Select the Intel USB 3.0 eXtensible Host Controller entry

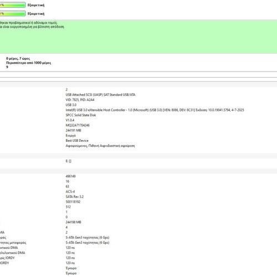tap(155, 110)
